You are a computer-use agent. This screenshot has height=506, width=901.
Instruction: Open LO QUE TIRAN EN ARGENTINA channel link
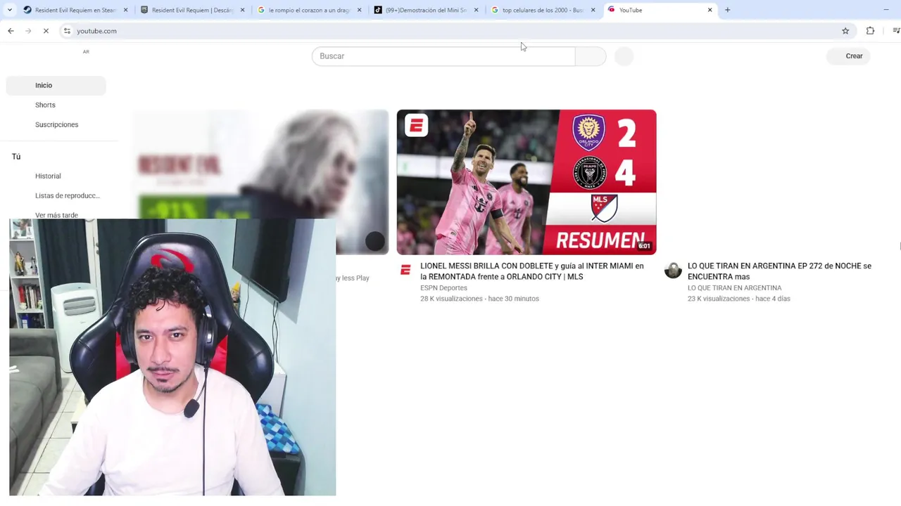tap(734, 288)
